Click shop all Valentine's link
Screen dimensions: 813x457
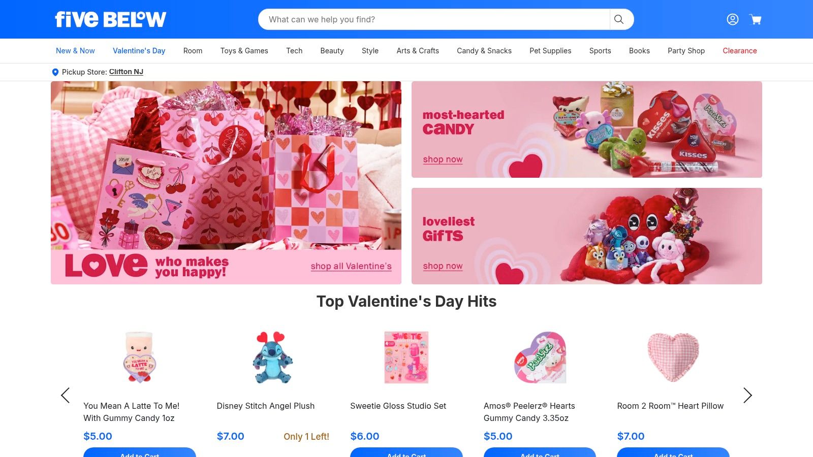tap(351, 266)
